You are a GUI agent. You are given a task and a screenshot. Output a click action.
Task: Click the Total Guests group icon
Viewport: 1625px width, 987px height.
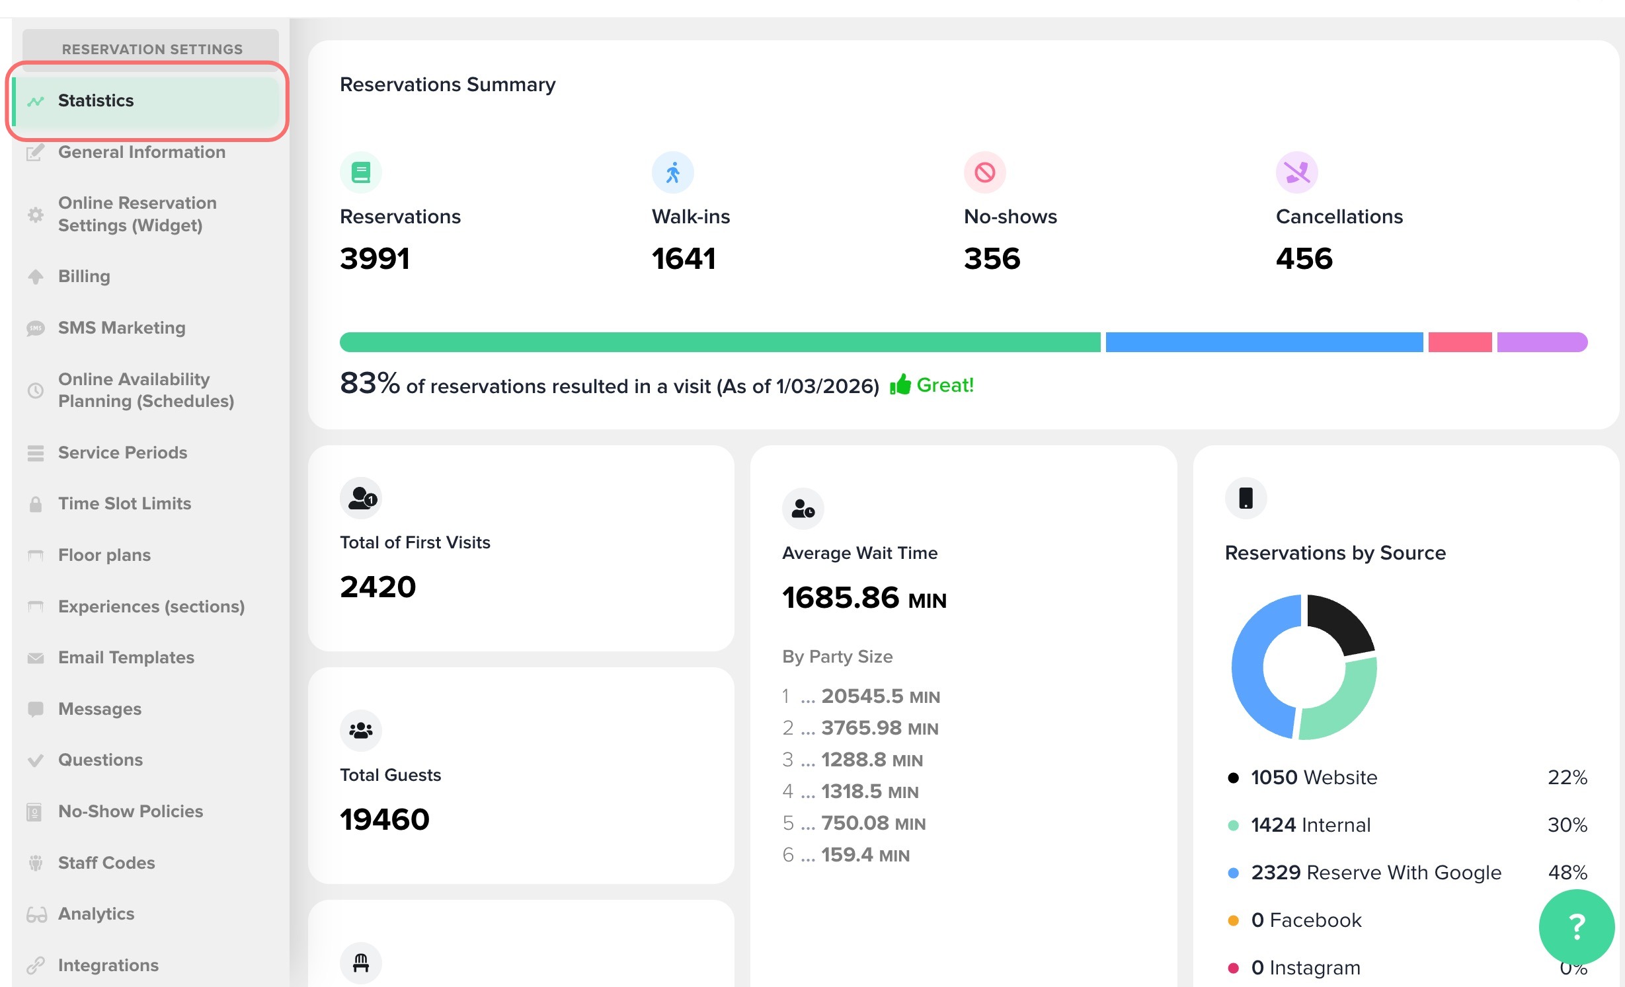coord(361,731)
